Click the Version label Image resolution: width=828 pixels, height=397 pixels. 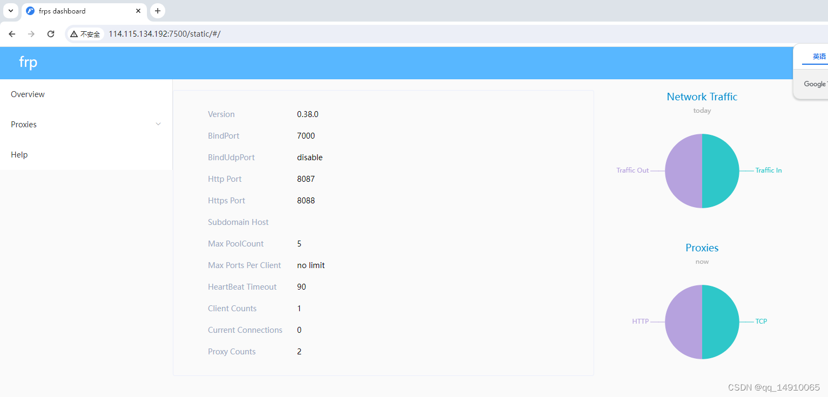[221, 114]
